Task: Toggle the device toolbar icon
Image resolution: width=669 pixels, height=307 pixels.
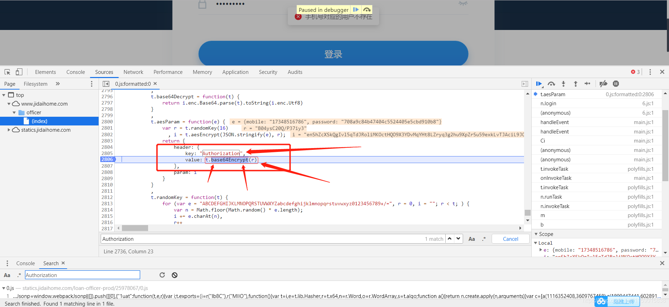Action: click(x=19, y=72)
